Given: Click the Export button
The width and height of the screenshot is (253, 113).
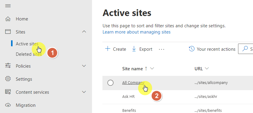Looking at the screenshot, I should [142, 49].
